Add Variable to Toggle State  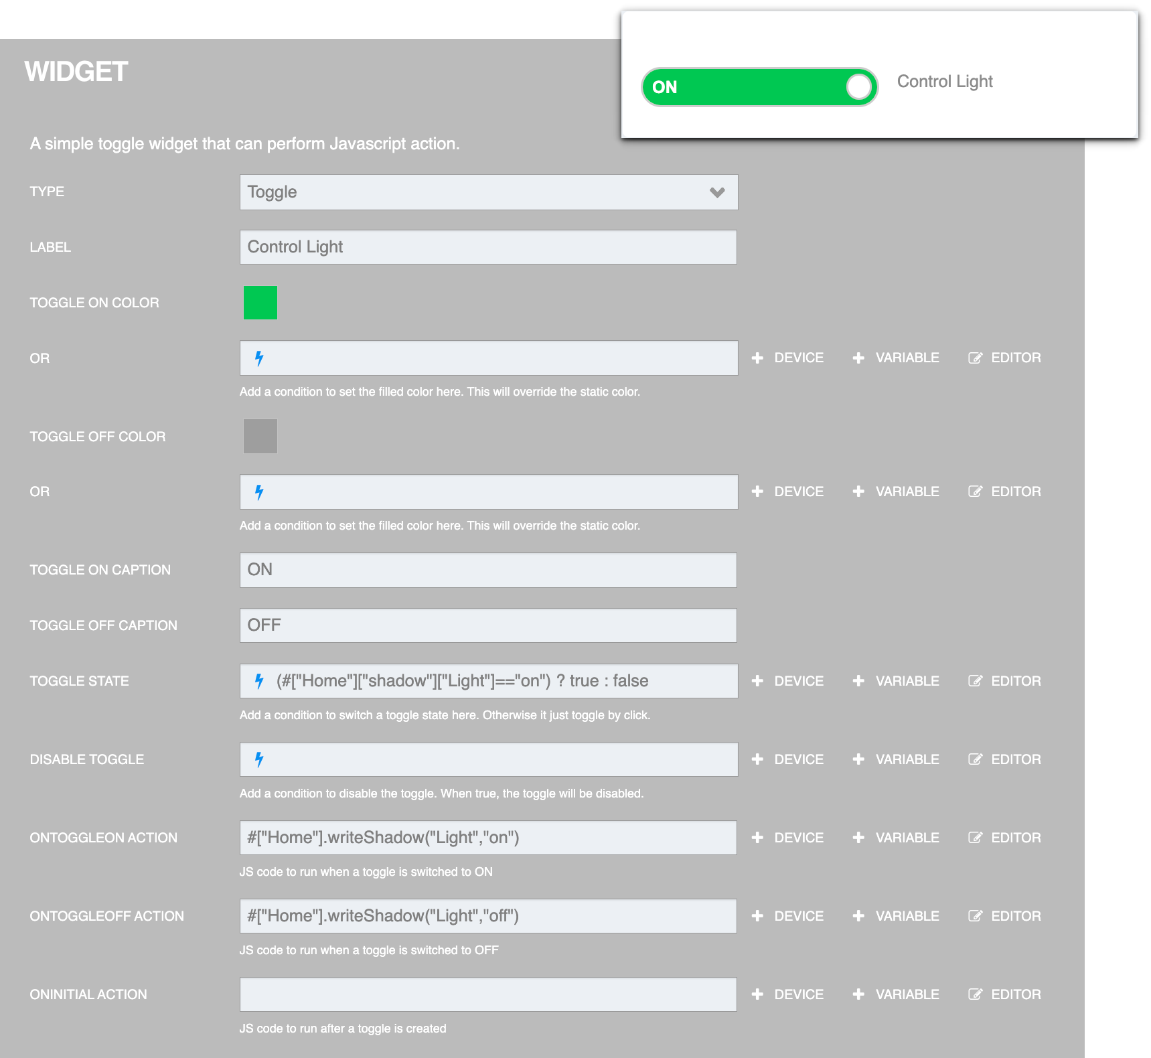[896, 681]
